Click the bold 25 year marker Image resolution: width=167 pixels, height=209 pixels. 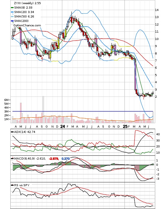pyautogui.click(x=125, y=126)
